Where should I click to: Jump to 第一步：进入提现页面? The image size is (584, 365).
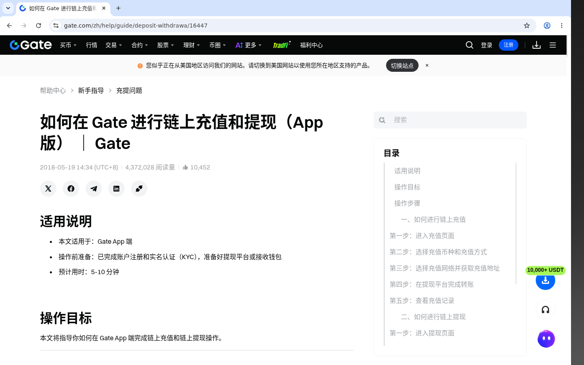(422, 333)
